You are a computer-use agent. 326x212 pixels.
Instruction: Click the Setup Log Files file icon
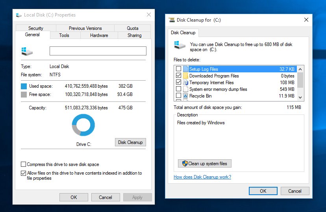pos(186,69)
